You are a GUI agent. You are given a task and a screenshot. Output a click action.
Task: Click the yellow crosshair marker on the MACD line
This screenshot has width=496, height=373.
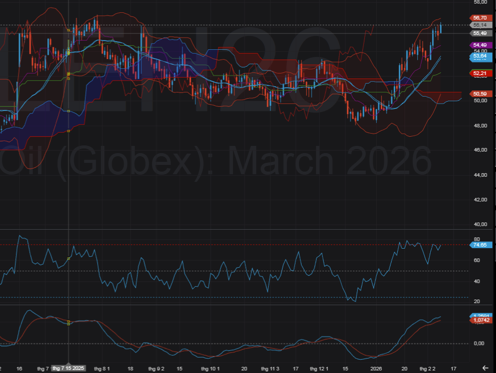tap(69, 322)
